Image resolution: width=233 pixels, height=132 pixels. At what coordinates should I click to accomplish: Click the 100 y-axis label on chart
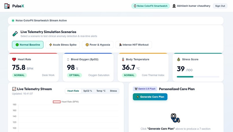coord(14,128)
